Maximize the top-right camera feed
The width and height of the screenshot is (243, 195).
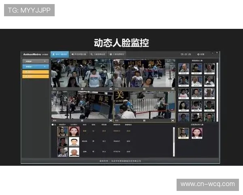point(173,89)
